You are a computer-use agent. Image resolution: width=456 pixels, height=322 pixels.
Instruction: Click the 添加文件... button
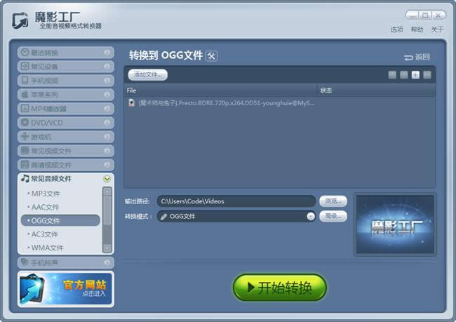148,74
